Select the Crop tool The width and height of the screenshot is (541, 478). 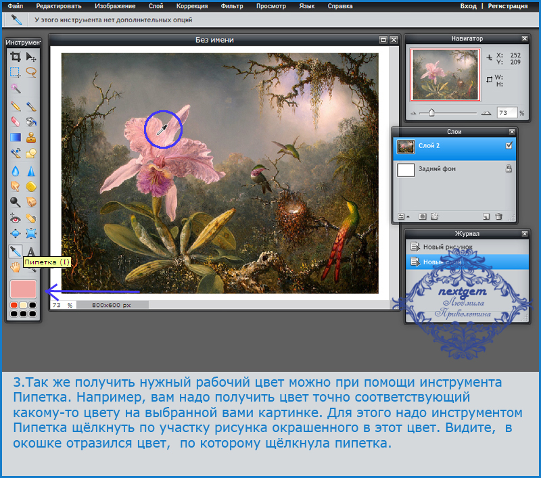pos(15,57)
